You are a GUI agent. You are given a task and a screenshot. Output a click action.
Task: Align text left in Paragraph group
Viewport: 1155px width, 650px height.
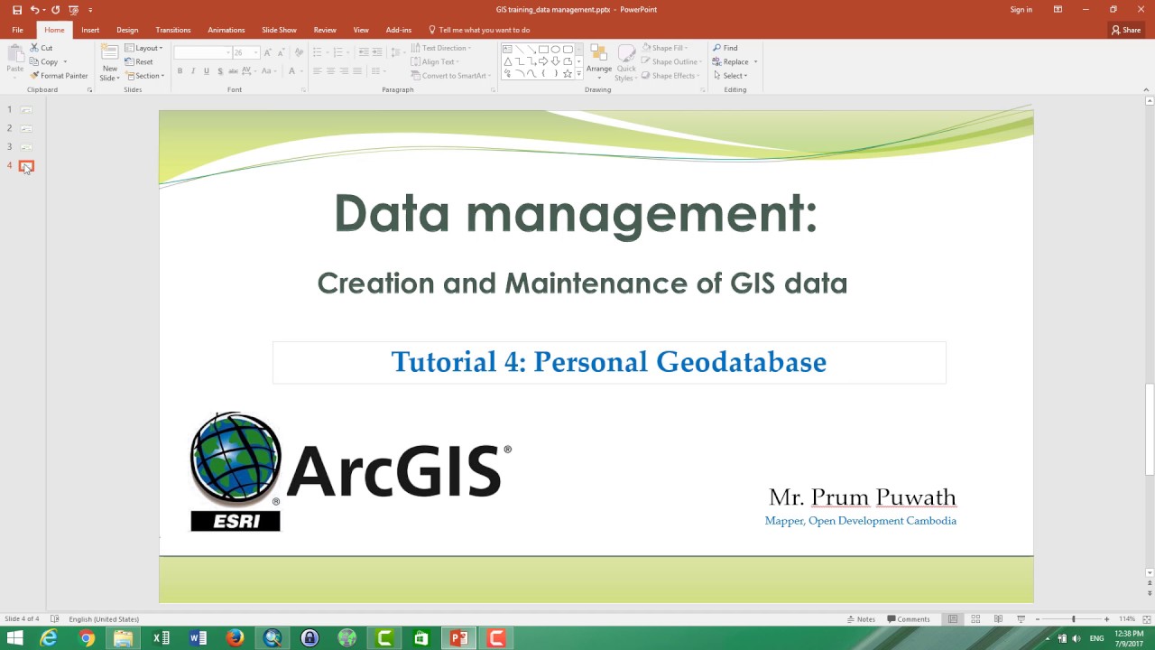[x=317, y=71]
